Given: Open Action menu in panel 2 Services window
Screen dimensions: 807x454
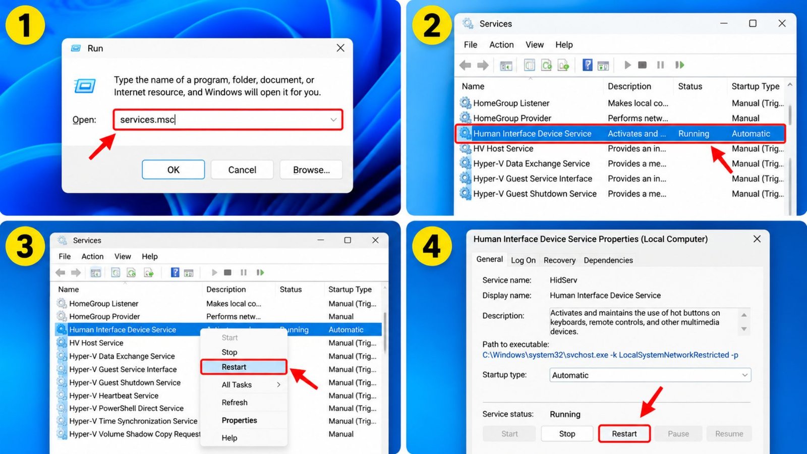Looking at the screenshot, I should (x=501, y=44).
